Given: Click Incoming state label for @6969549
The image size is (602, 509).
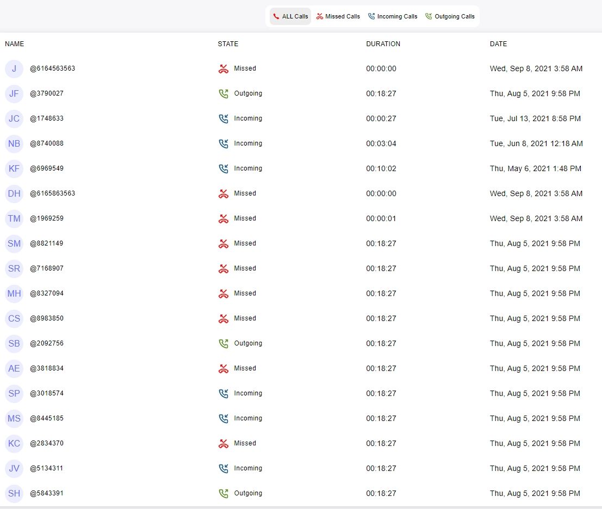Looking at the screenshot, I should (248, 168).
